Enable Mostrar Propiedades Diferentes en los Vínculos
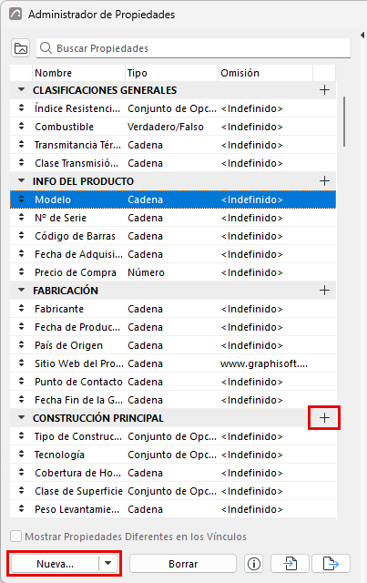The image size is (367, 583). [x=16, y=537]
